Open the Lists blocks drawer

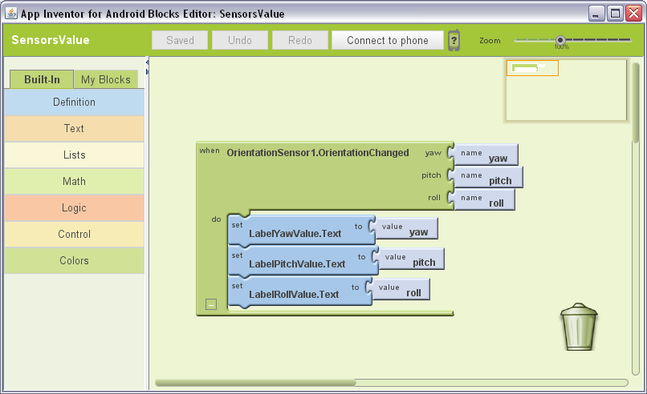[75, 155]
